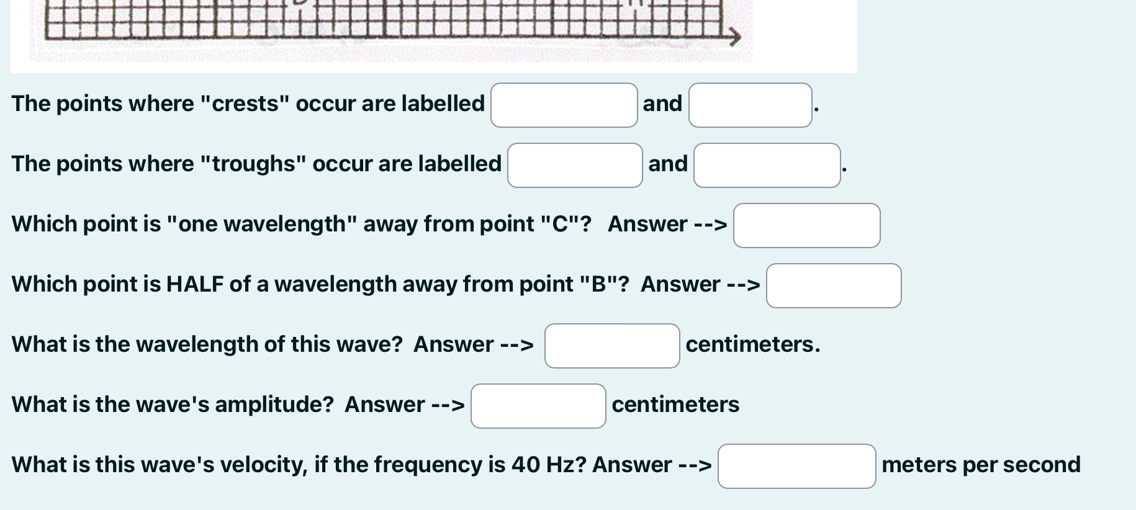The width and height of the screenshot is (1136, 510).
Task: Click the arrow at the graph's right edge
Action: tap(735, 36)
